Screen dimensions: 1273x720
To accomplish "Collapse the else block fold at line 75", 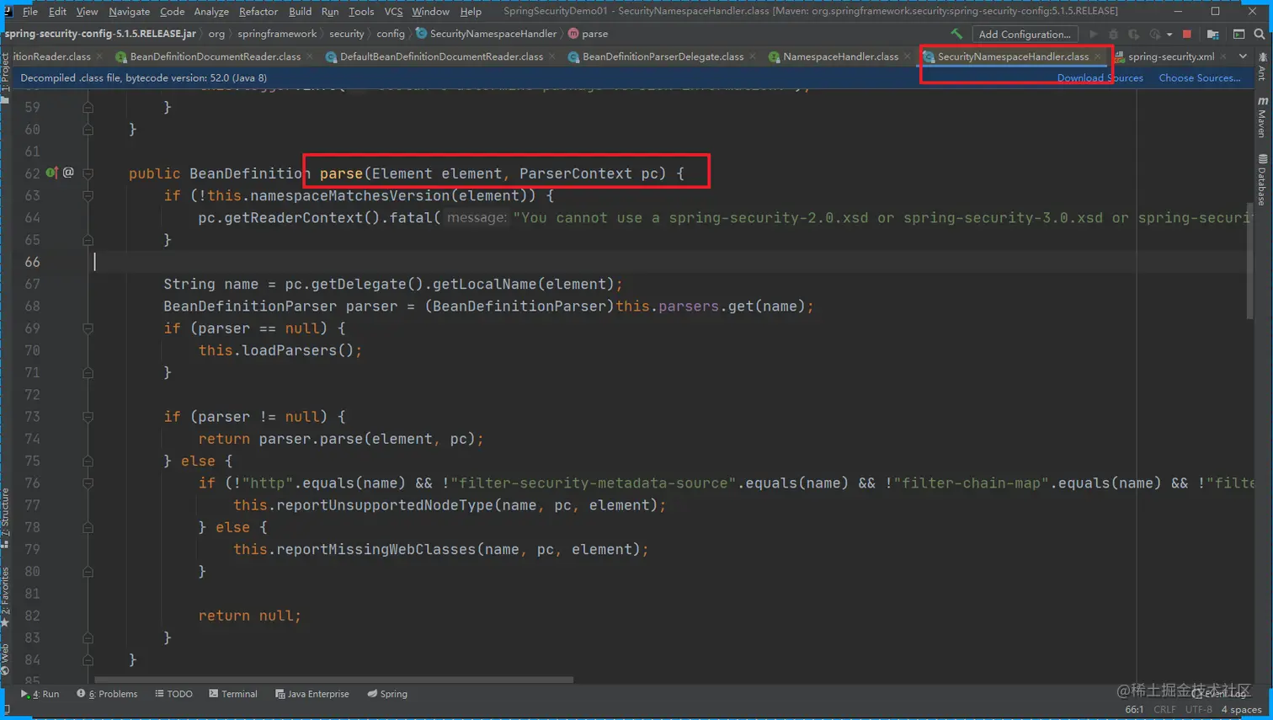I will (x=88, y=461).
